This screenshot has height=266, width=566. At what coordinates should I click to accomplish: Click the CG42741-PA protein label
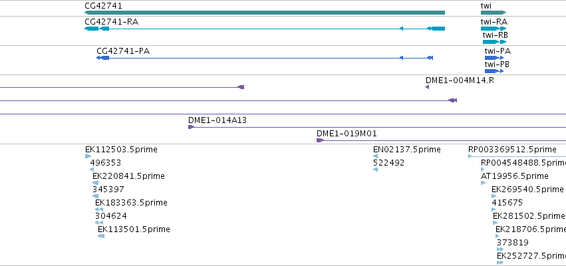[123, 51]
